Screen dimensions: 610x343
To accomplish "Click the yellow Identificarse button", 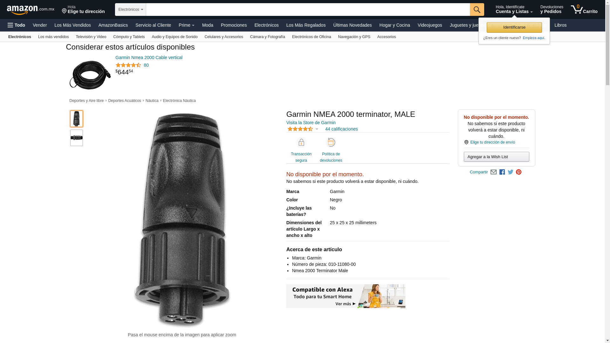I will [514, 27].
